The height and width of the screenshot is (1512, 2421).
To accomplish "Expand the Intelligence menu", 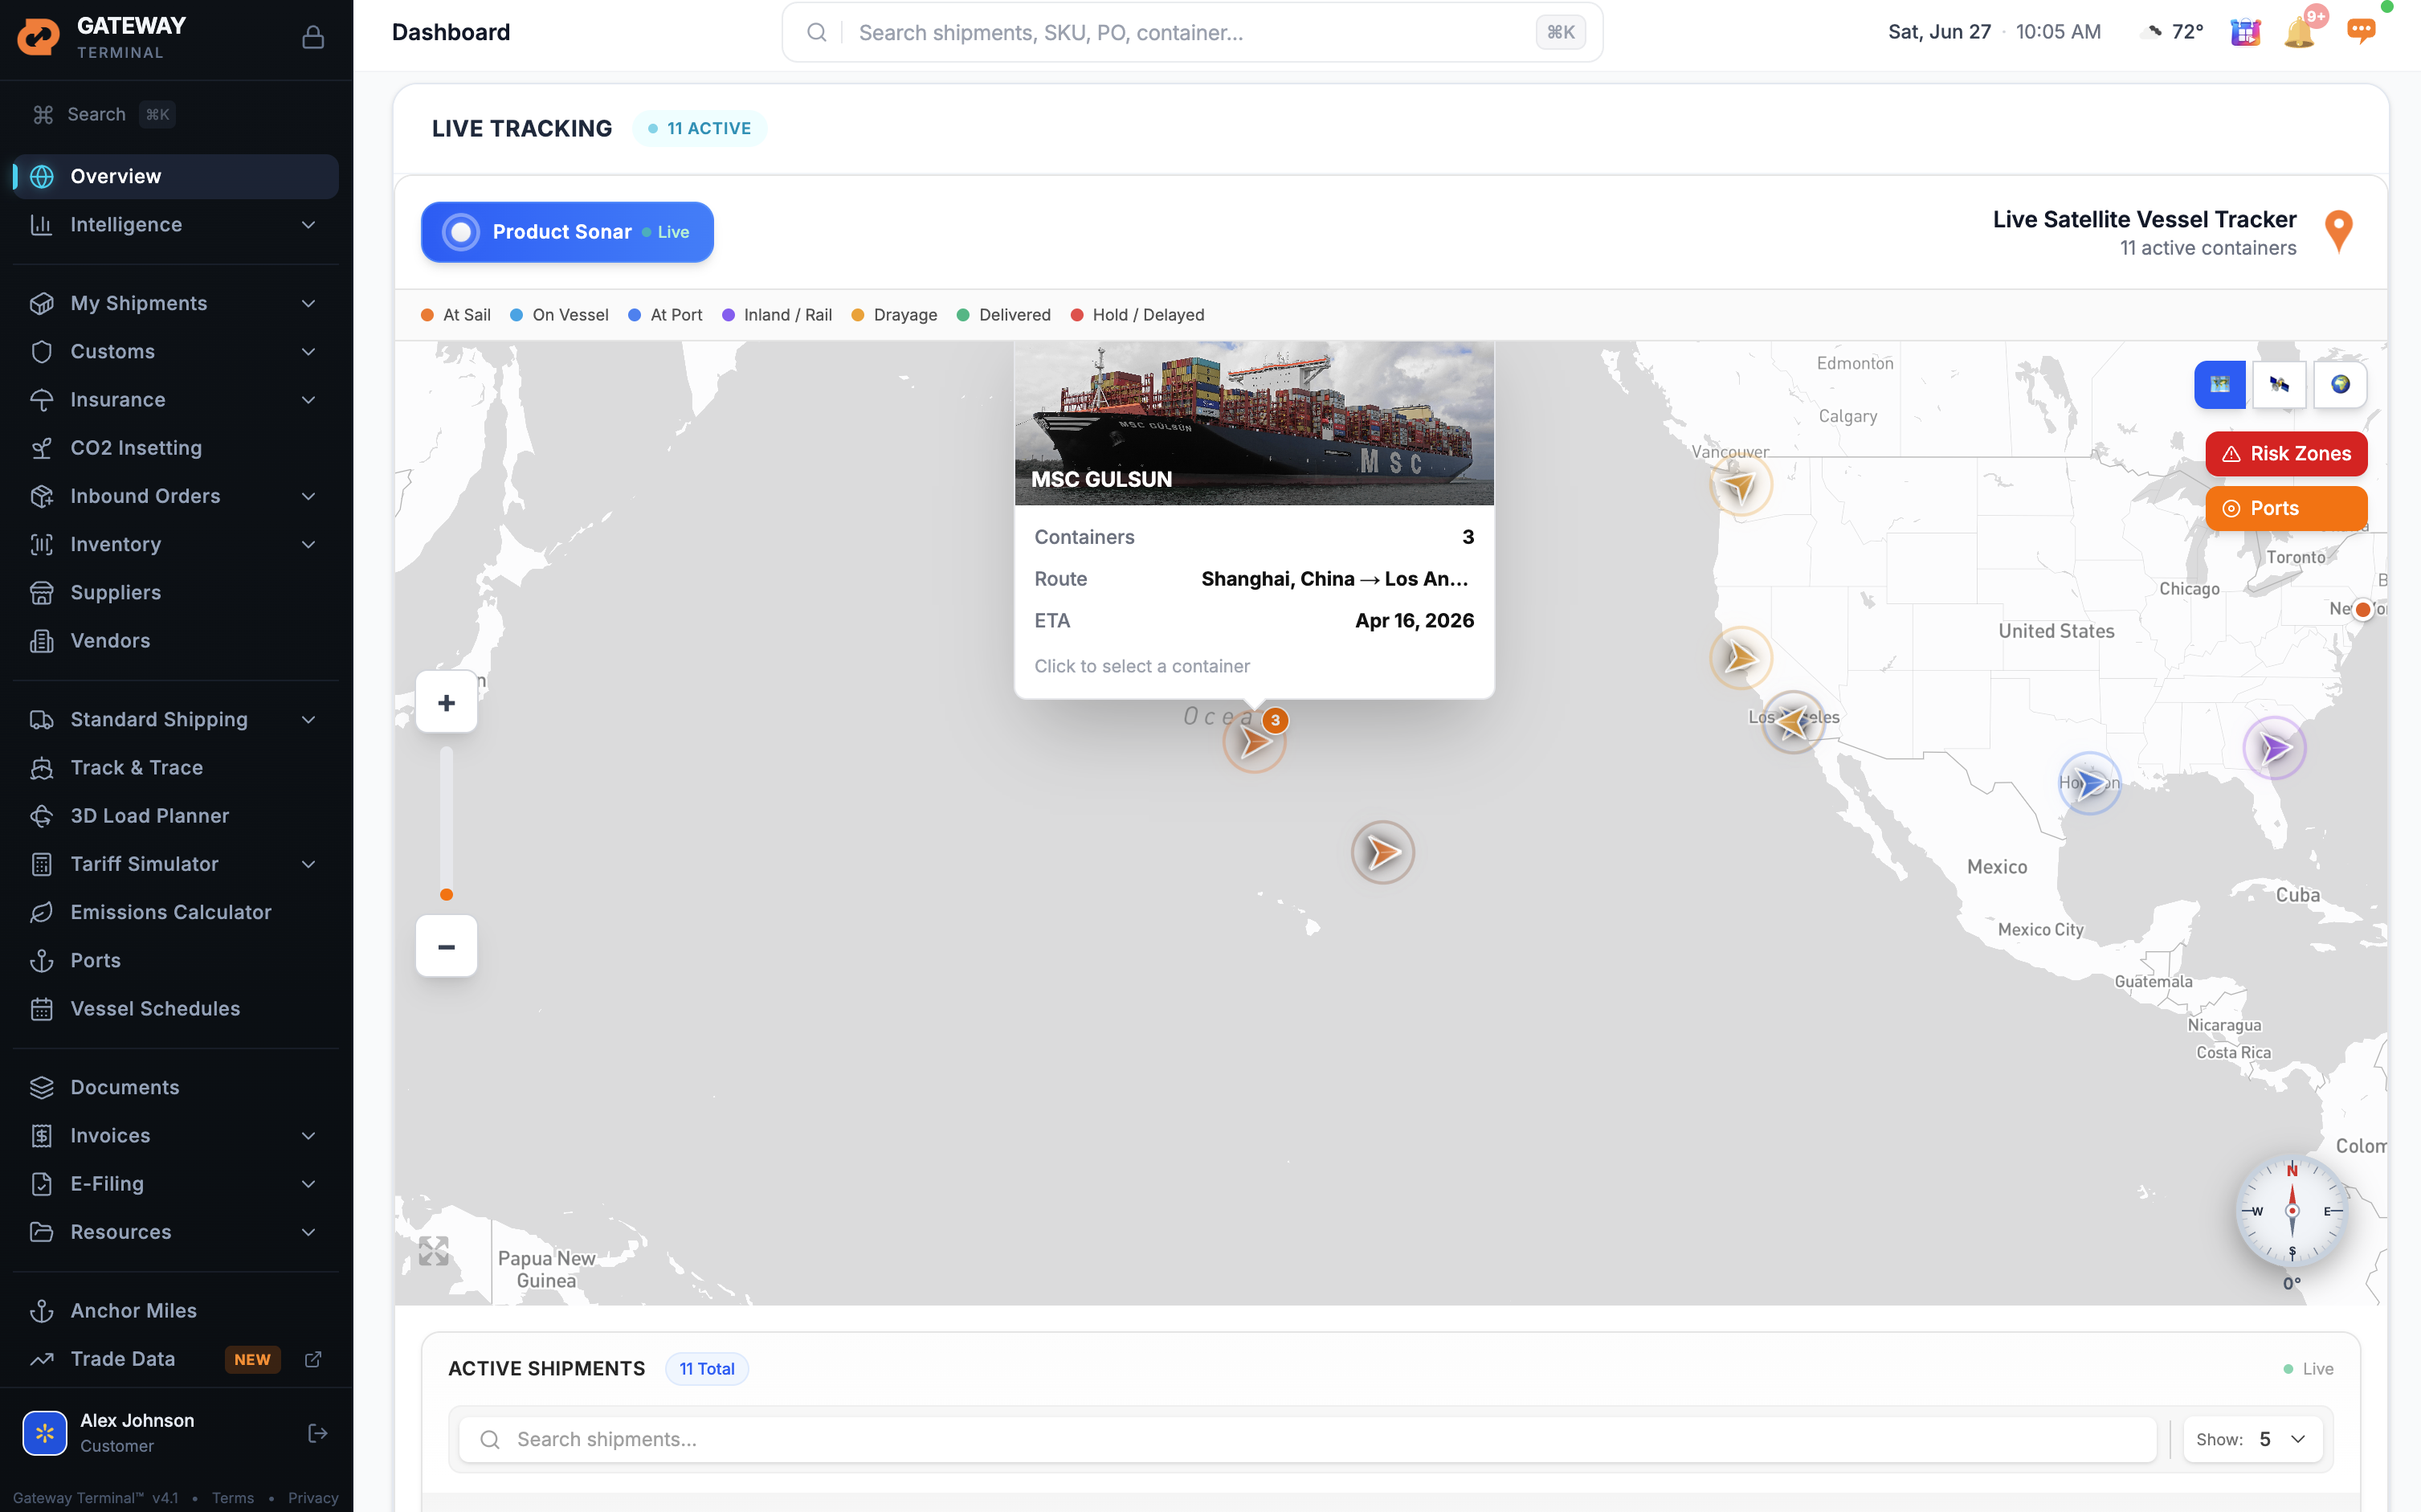I will click(176, 224).
